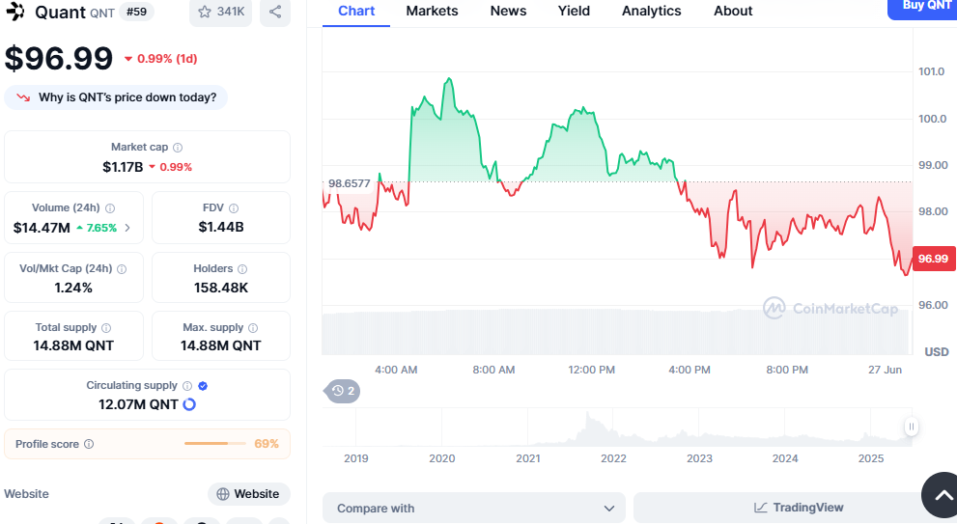Open the Website link button
The width and height of the screenshot is (957, 524).
(x=249, y=494)
